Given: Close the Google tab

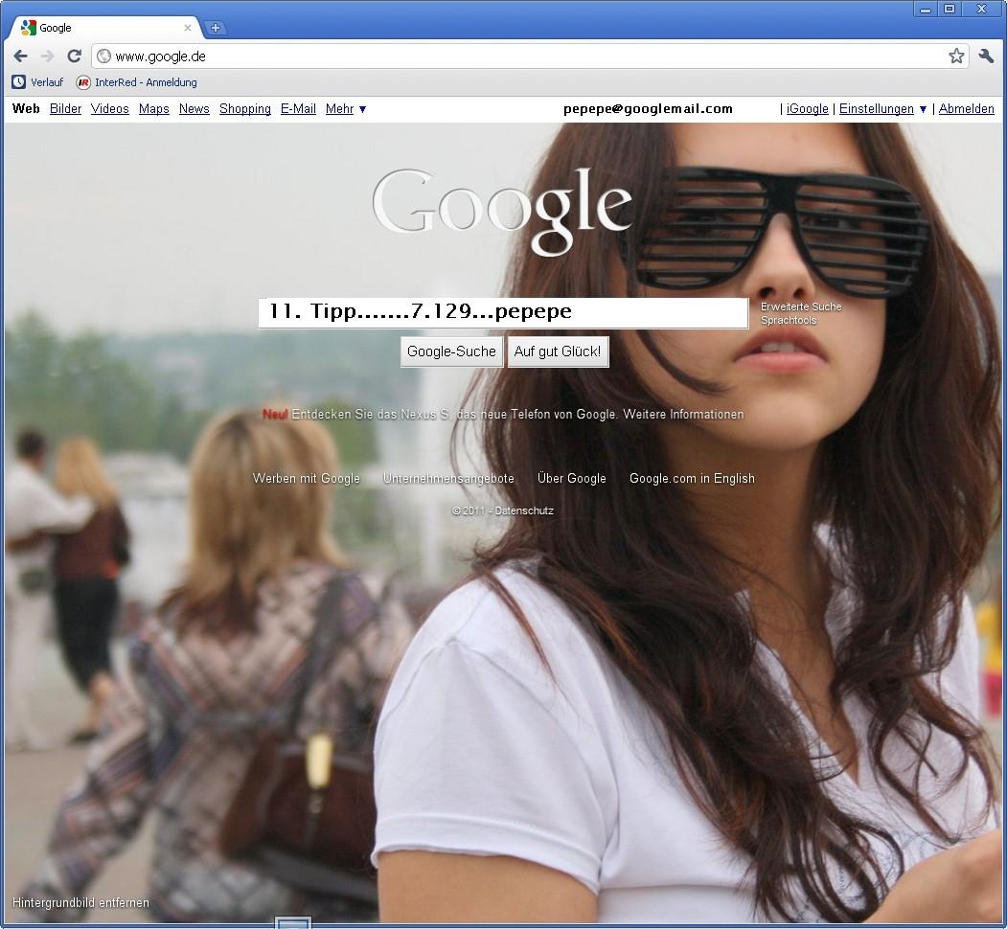Looking at the screenshot, I should pos(188,28).
